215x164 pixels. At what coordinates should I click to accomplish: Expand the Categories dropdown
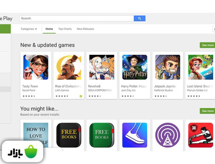29,29
